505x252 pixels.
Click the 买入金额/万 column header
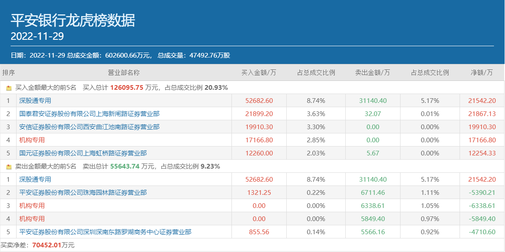pos(259,72)
